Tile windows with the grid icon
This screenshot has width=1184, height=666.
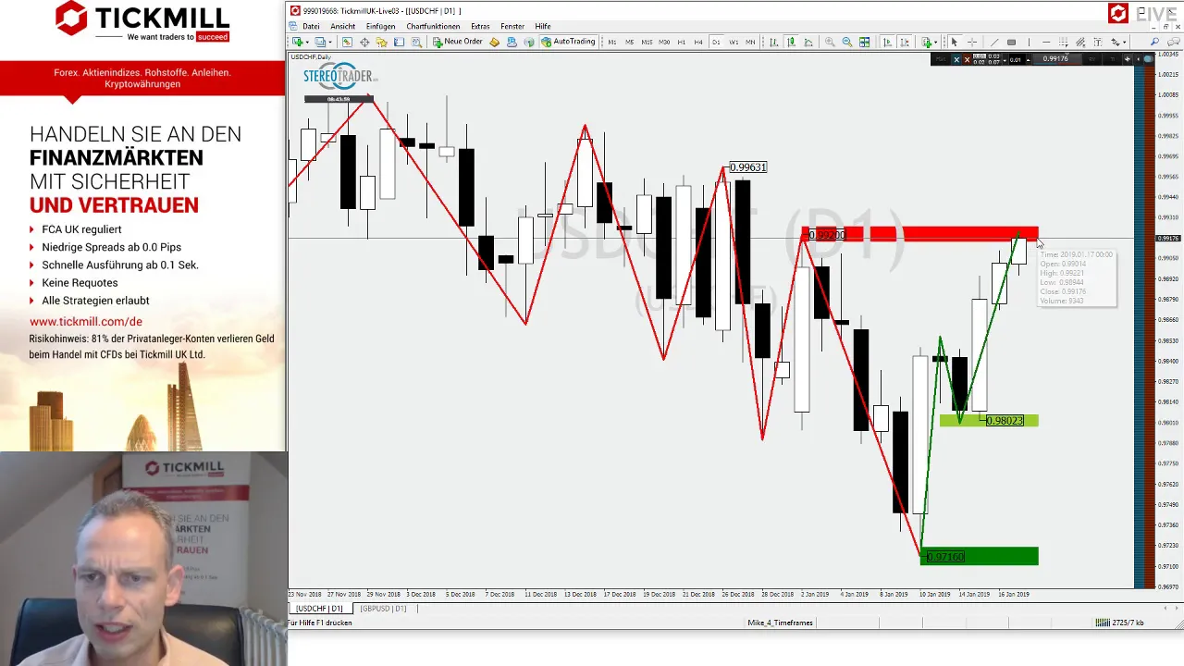click(x=864, y=42)
